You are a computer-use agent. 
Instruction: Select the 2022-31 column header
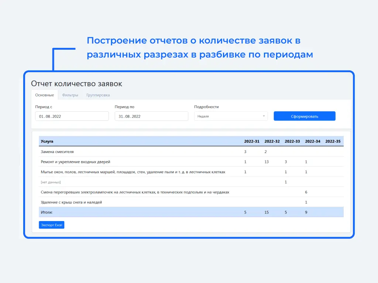252,141
